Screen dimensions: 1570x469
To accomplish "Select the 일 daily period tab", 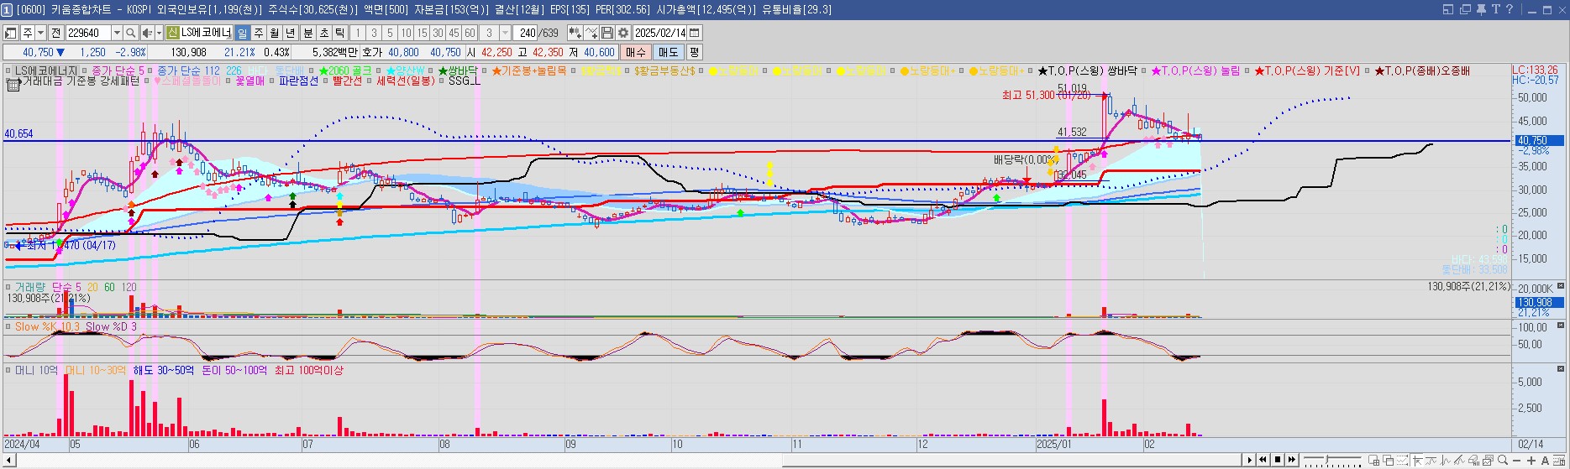I will click(x=242, y=33).
